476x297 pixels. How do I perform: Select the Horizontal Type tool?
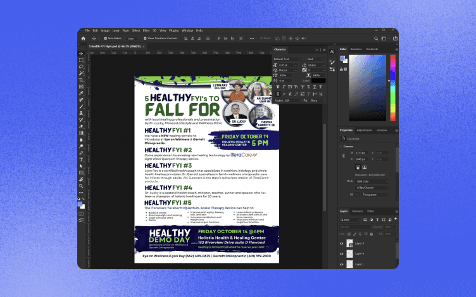click(81, 160)
